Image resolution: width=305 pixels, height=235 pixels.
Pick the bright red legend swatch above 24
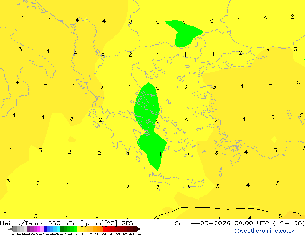105,229
